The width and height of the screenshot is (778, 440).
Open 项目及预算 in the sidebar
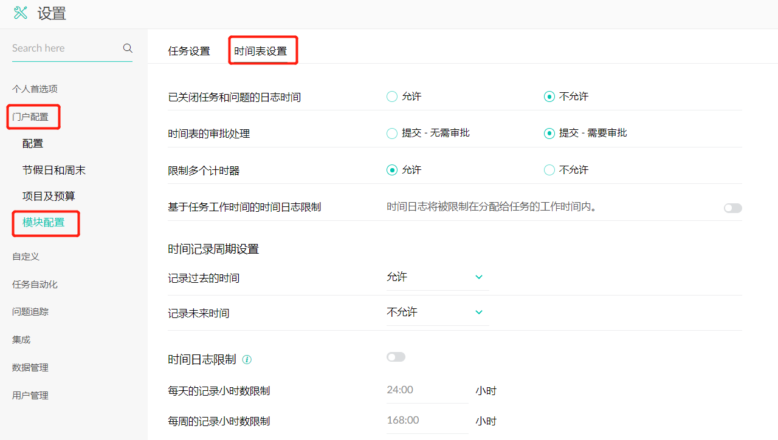coord(49,197)
